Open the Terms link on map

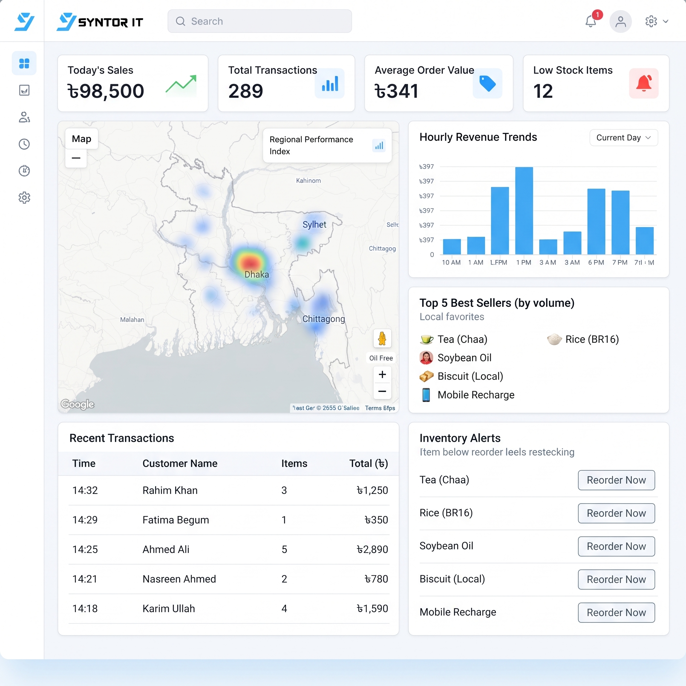coord(380,408)
